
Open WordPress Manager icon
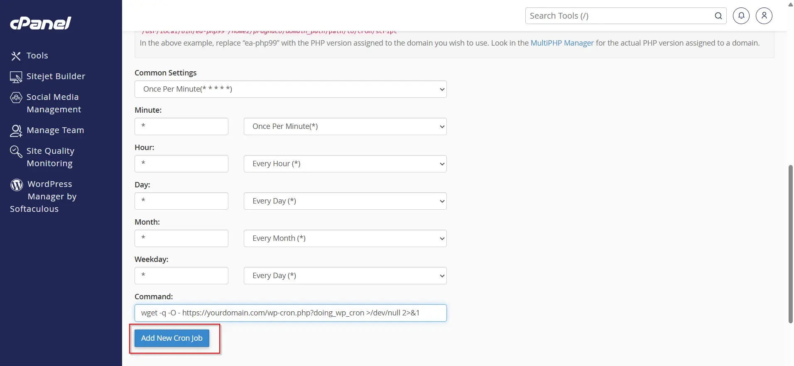click(x=17, y=185)
